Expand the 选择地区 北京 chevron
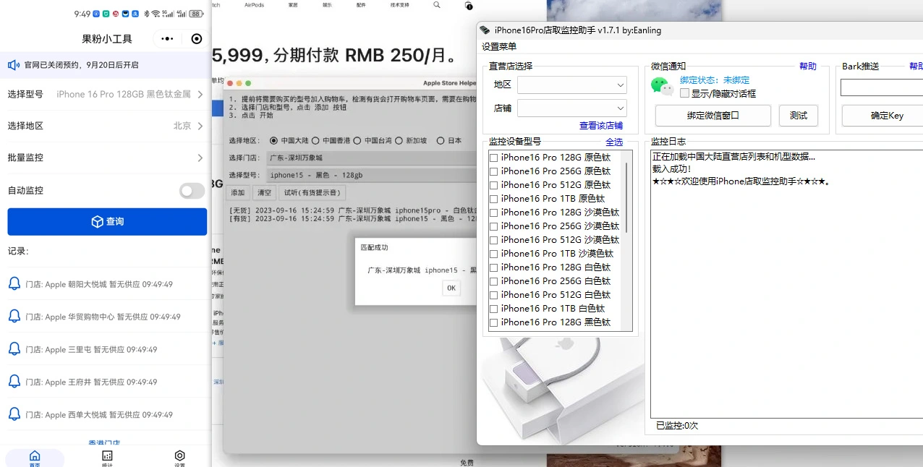 [202, 124]
